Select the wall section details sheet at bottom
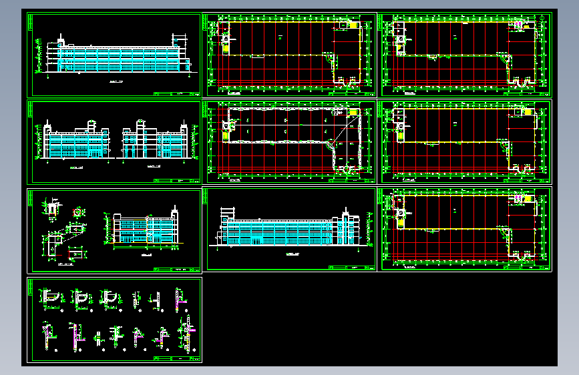Image resolution: width=579 pixels, height=375 pixels. click(x=114, y=320)
